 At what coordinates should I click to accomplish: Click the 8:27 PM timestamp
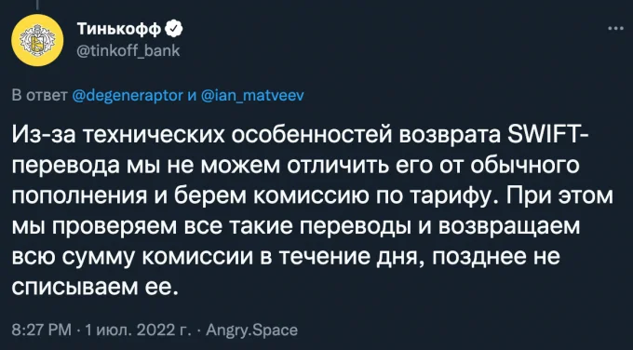tap(42, 330)
